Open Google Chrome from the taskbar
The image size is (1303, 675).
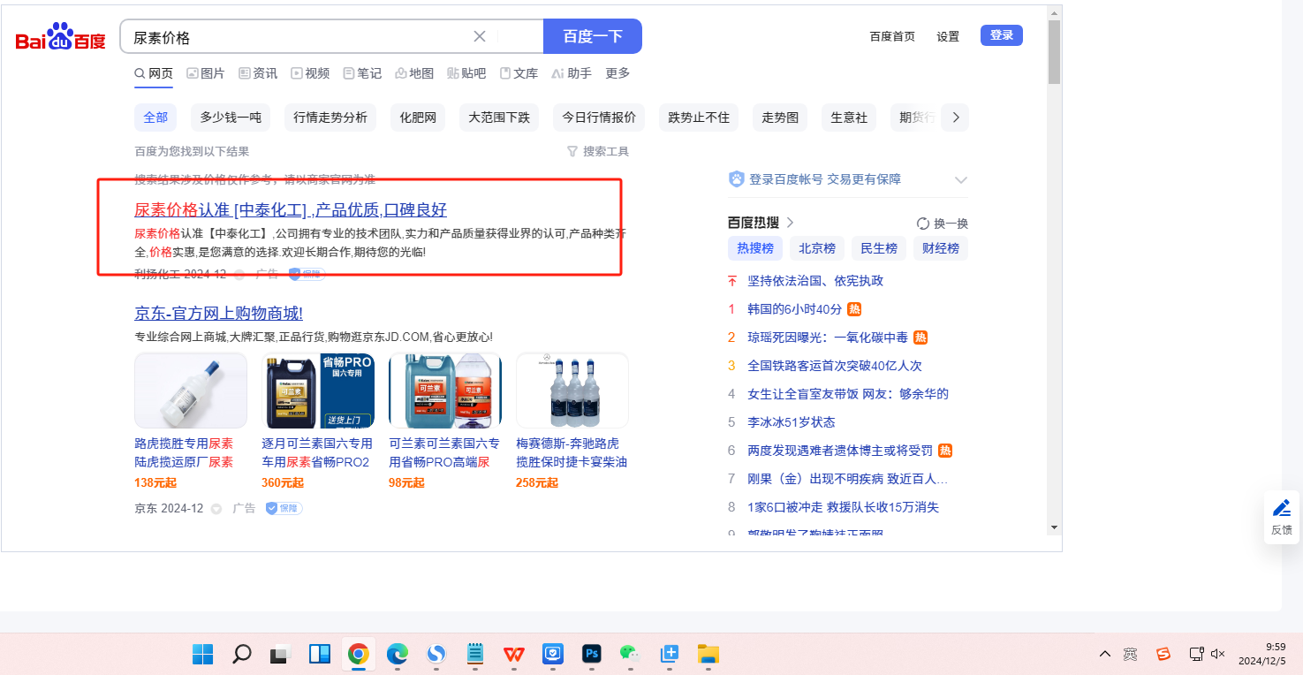[x=358, y=654]
